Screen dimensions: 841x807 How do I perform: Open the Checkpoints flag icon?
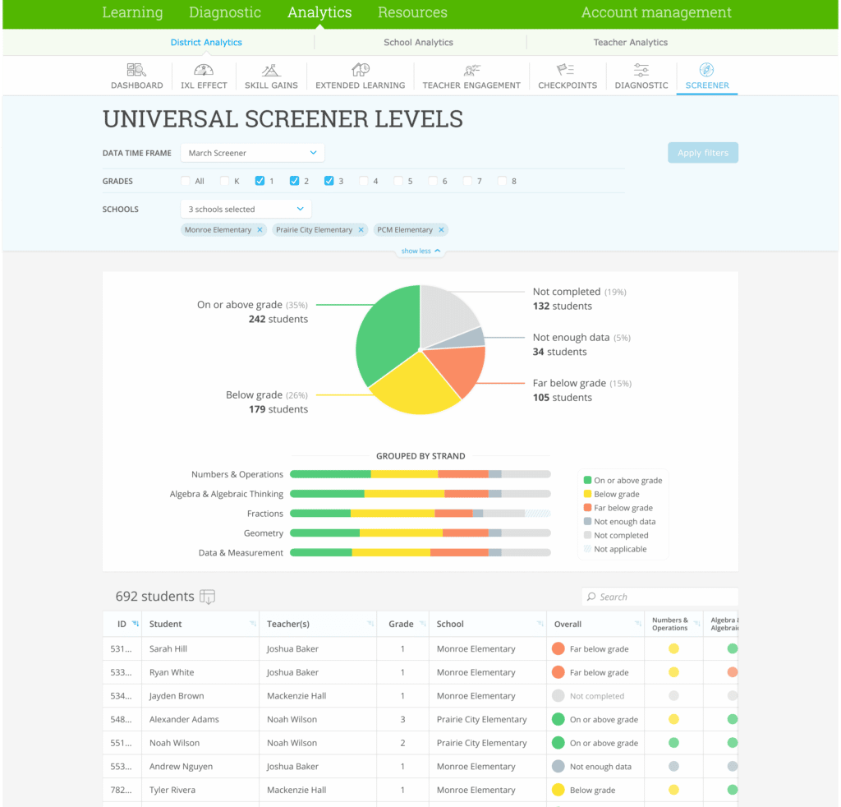pos(567,71)
